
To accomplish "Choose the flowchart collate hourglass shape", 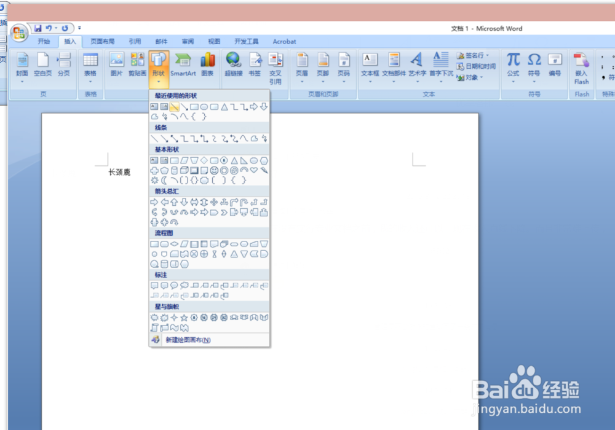I will [x=214, y=254].
